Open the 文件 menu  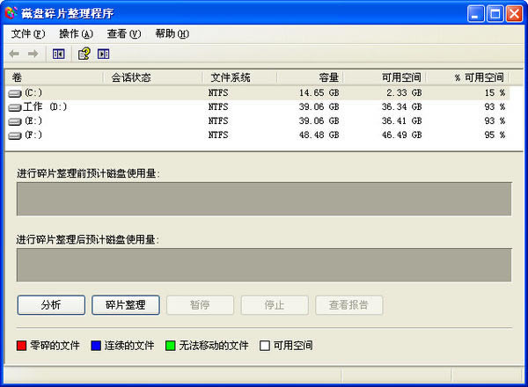coord(27,34)
